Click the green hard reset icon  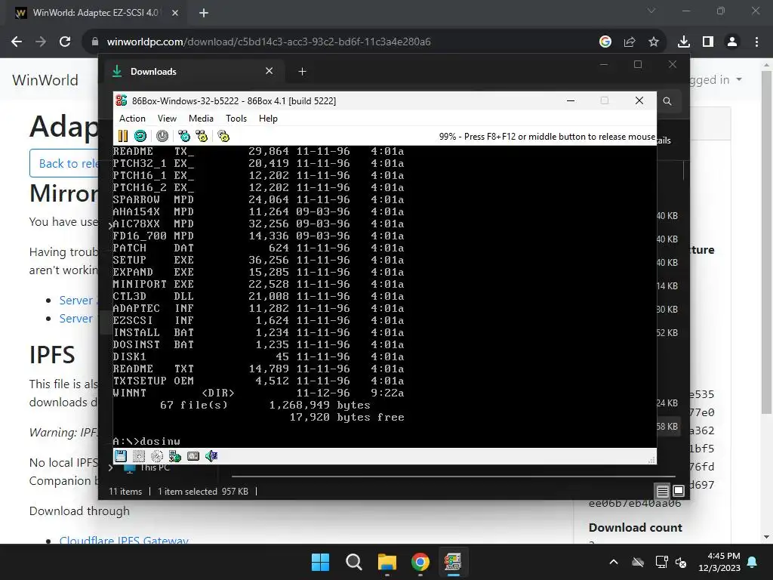coord(140,136)
